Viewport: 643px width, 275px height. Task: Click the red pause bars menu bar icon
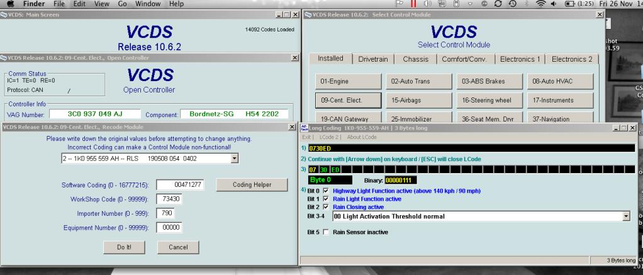click(x=413, y=4)
